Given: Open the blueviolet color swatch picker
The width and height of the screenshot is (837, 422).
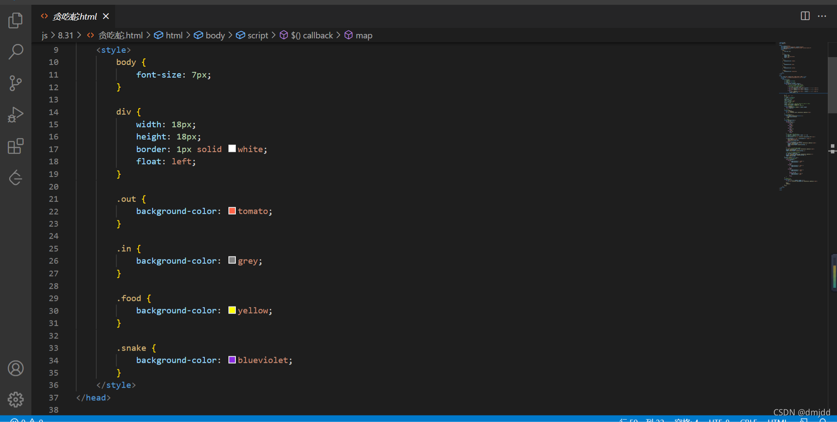Looking at the screenshot, I should (x=232, y=360).
